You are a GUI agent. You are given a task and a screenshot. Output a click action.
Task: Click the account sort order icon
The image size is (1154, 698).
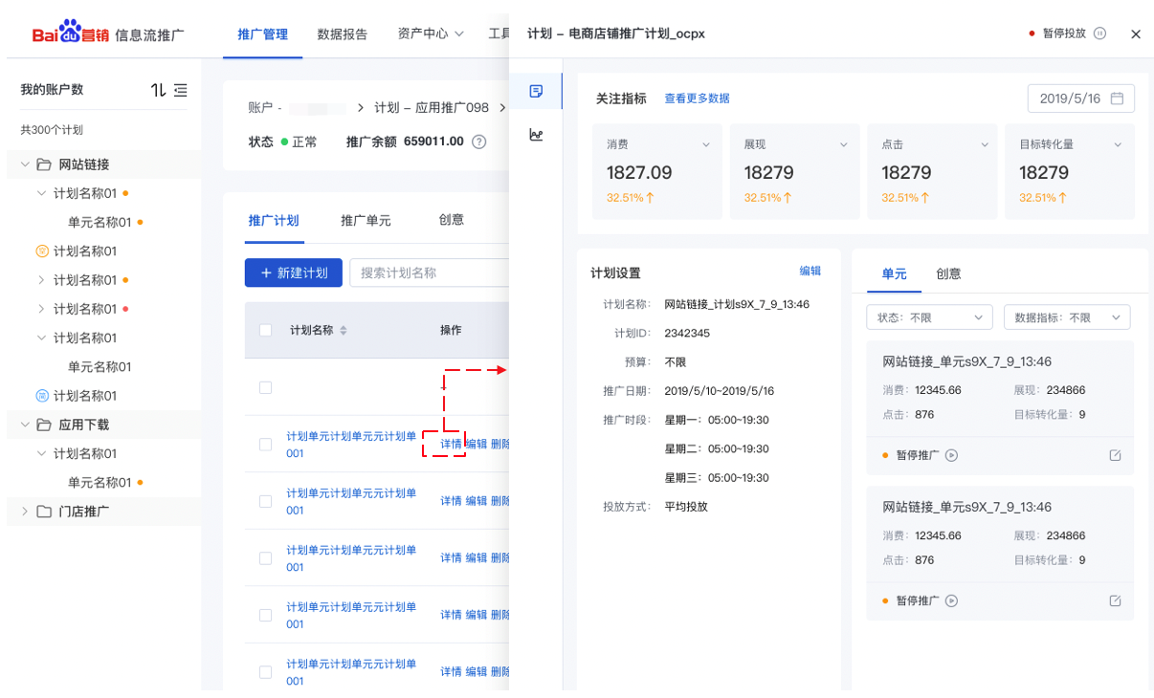click(159, 90)
